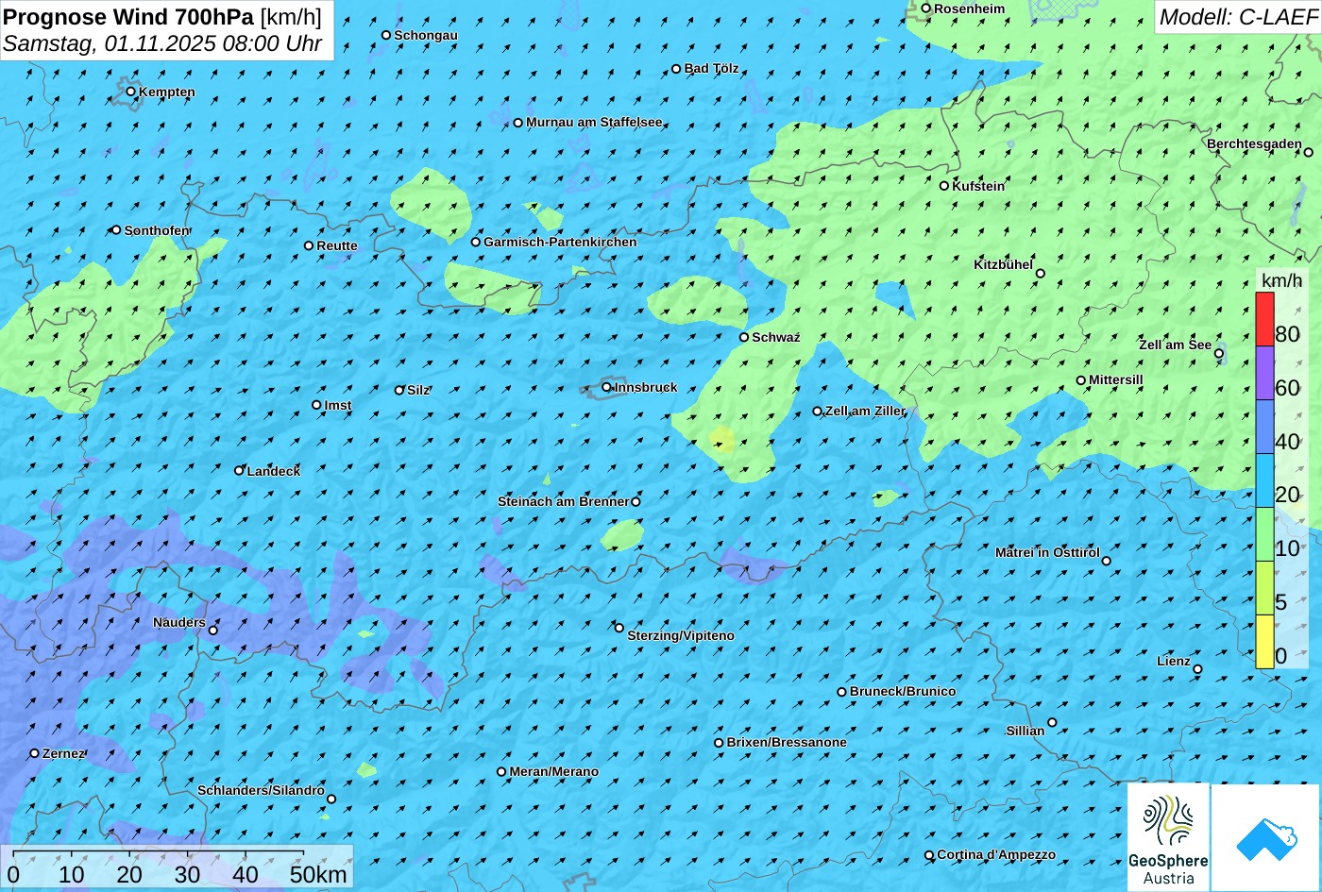The height and width of the screenshot is (892, 1322).
Task: Click the 'Modell: C-LAEF' label
Action: click(x=1237, y=16)
